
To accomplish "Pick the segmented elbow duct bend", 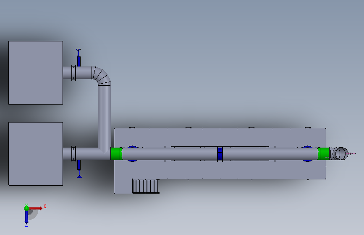I will point(101,76).
